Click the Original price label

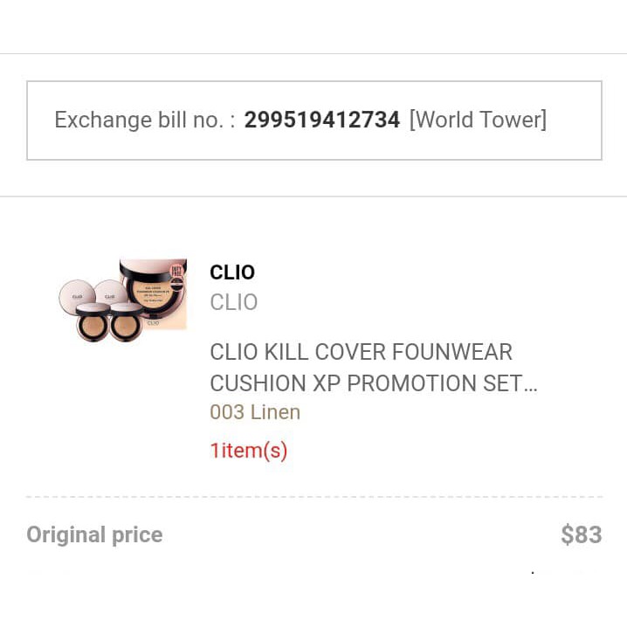pos(94,534)
